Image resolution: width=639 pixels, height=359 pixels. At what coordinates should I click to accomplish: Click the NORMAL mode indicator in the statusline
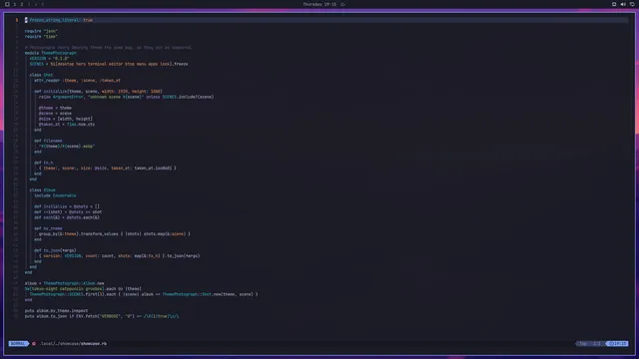[18, 343]
